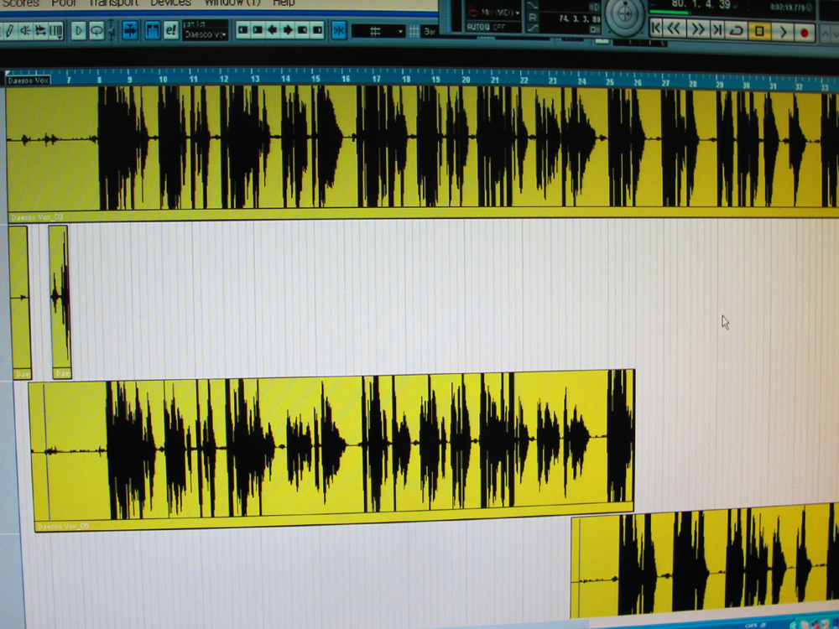The width and height of the screenshot is (839, 629).
Task: Click Go to Next Marker transport button
Action: 717,30
